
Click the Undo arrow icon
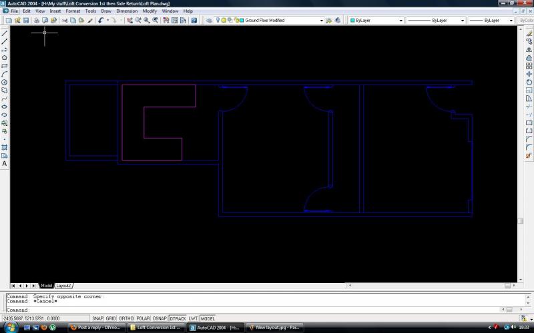click(x=101, y=21)
